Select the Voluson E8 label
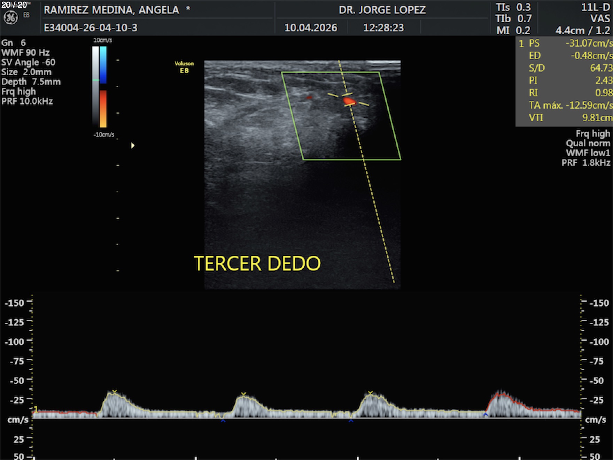 pyautogui.click(x=184, y=67)
